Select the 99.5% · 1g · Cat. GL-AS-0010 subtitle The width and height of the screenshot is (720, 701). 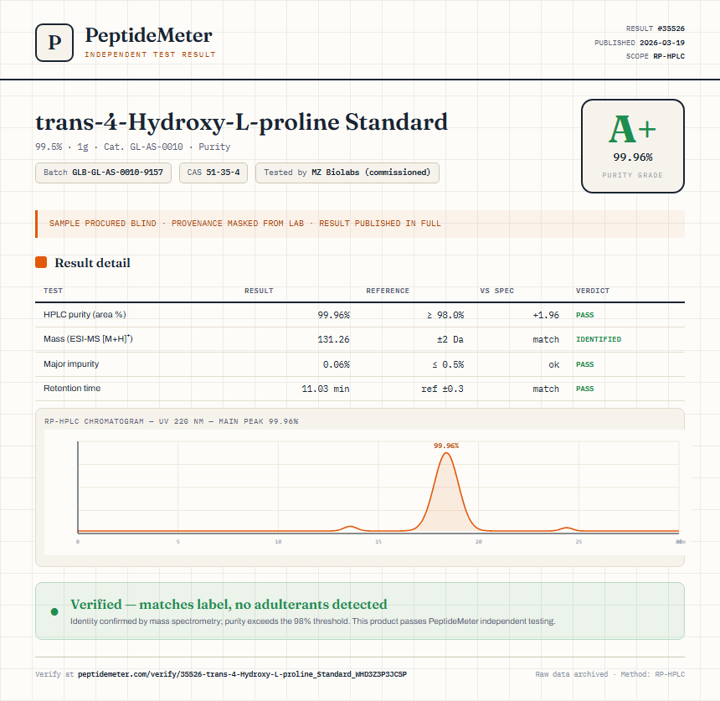(133, 147)
